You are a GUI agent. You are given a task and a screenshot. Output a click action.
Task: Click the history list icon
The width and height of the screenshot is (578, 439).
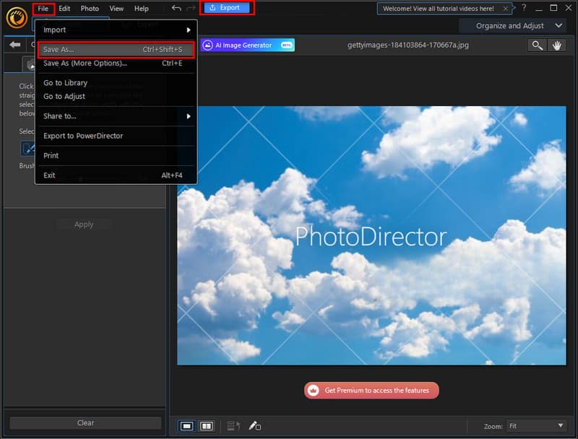(x=233, y=426)
